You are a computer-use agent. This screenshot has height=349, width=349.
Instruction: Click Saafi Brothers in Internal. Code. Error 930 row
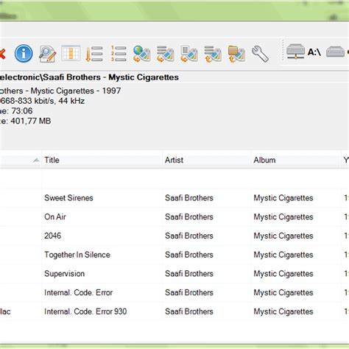[189, 311]
